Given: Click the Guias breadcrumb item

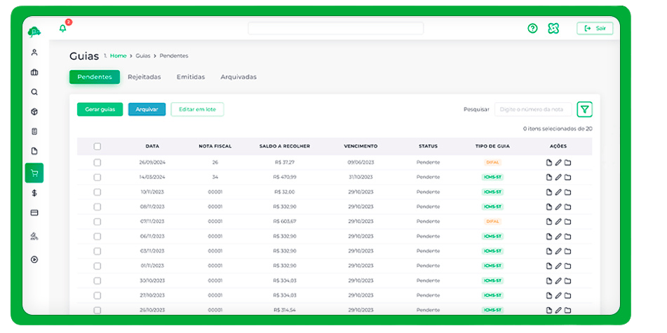Looking at the screenshot, I should pyautogui.click(x=143, y=55).
